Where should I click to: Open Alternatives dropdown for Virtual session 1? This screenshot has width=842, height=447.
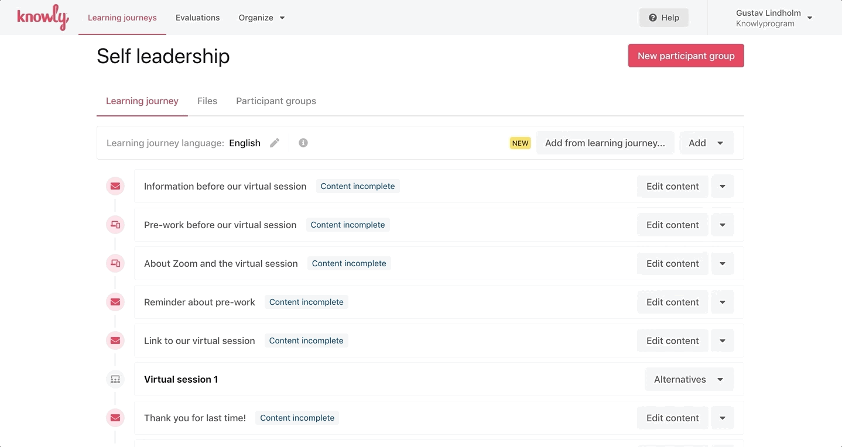point(689,379)
